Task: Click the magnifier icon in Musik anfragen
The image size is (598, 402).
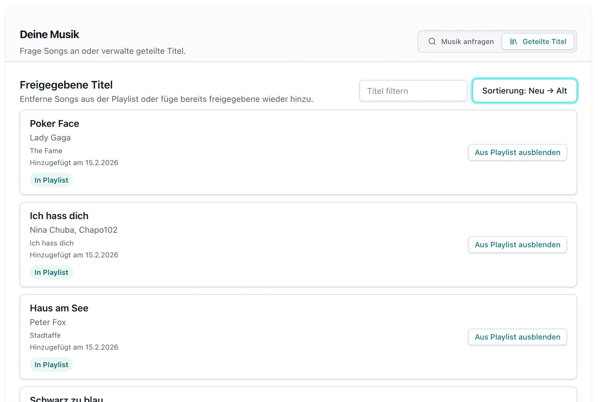Action: click(432, 41)
